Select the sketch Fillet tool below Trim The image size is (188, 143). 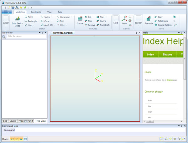click(61, 25)
